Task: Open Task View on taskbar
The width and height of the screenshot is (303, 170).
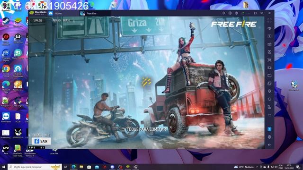Action: coord(65,167)
